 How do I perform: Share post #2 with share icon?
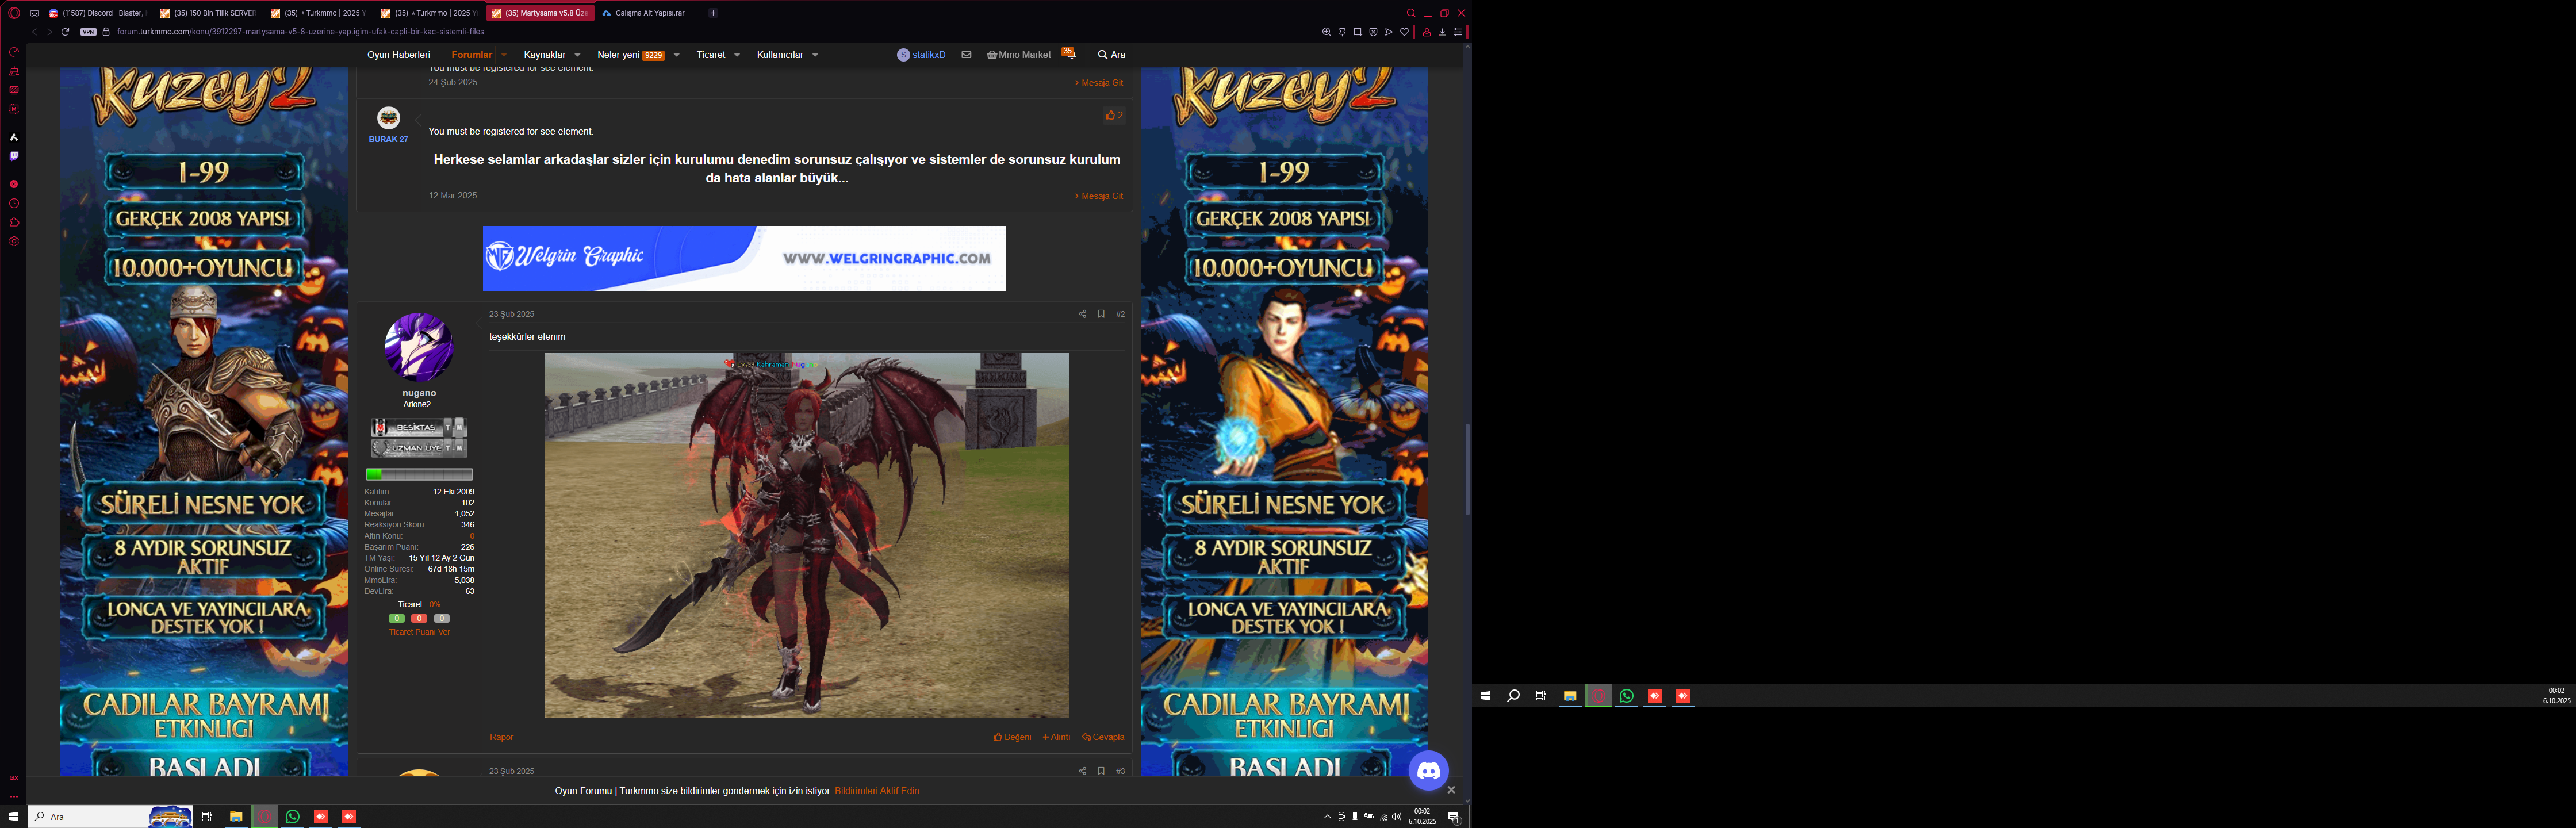pos(1082,314)
